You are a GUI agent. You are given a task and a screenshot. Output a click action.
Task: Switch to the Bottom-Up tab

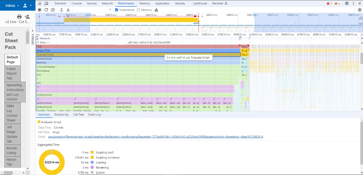pos(62,115)
